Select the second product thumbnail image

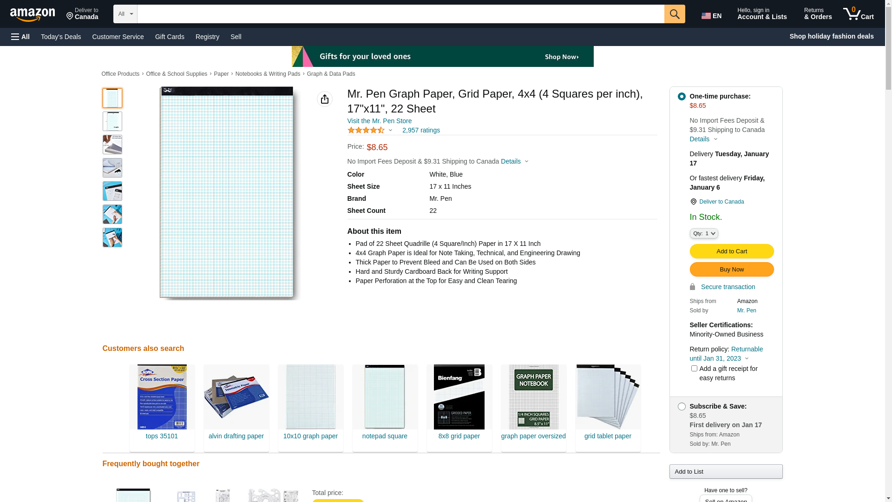[112, 121]
